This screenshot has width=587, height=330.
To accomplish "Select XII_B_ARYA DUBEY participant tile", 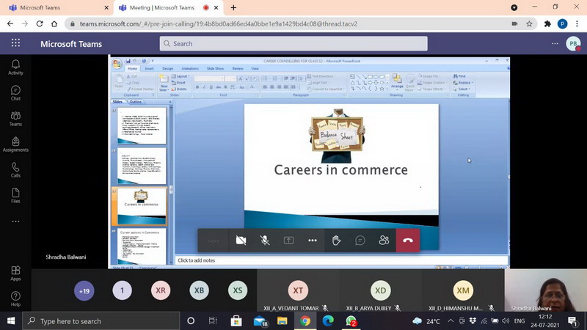I will [380, 290].
